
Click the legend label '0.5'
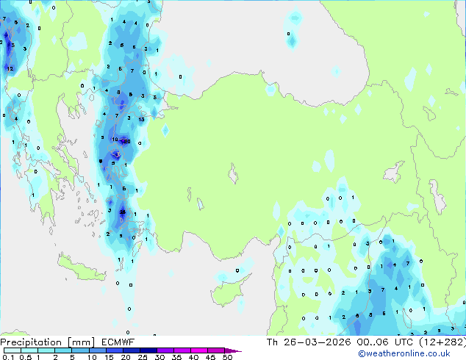[26, 357]
